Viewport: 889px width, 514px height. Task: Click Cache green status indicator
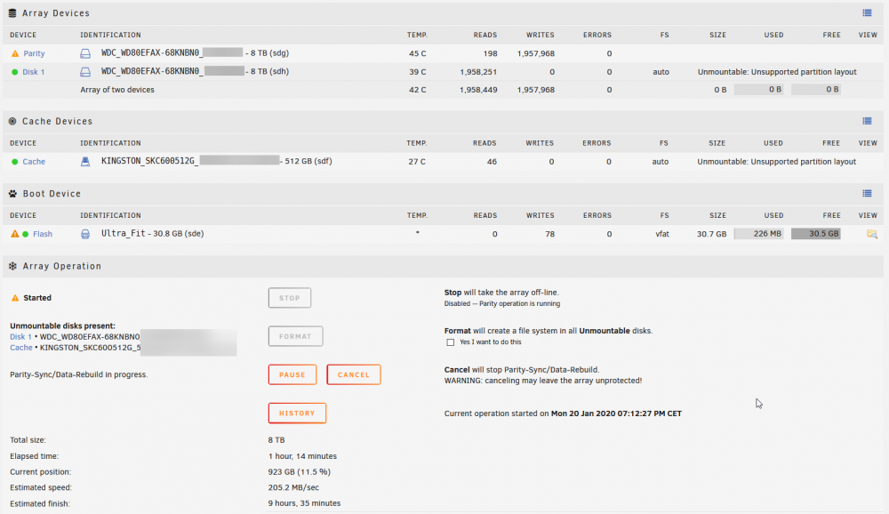point(15,162)
